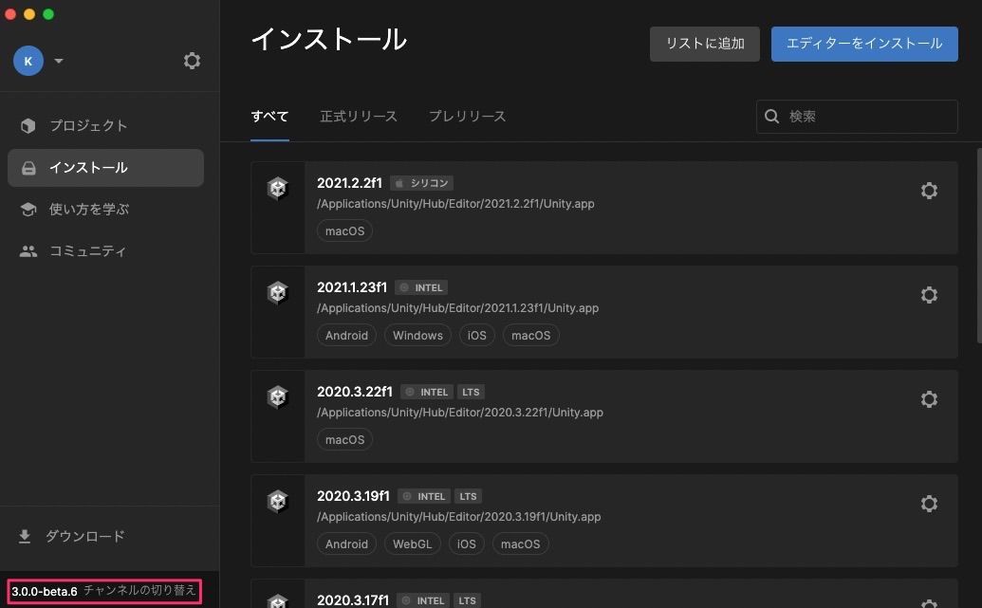Screen dimensions: 982x608
Task: Open Unity Hub preferences via gear icon
Action: point(192,60)
